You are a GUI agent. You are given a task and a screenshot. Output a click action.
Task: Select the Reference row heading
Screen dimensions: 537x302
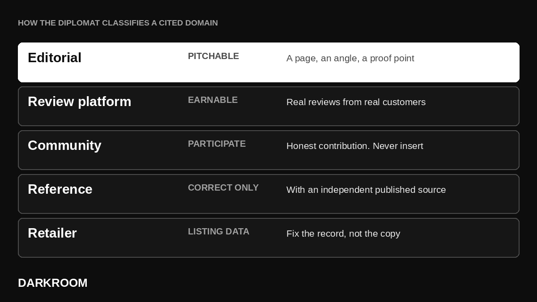[60, 189]
